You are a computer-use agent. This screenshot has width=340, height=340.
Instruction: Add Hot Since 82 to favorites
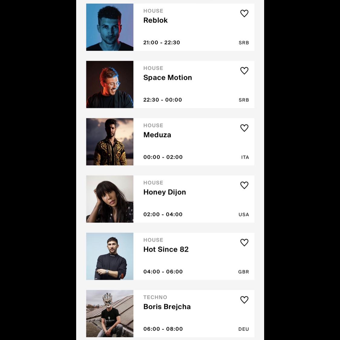click(244, 242)
